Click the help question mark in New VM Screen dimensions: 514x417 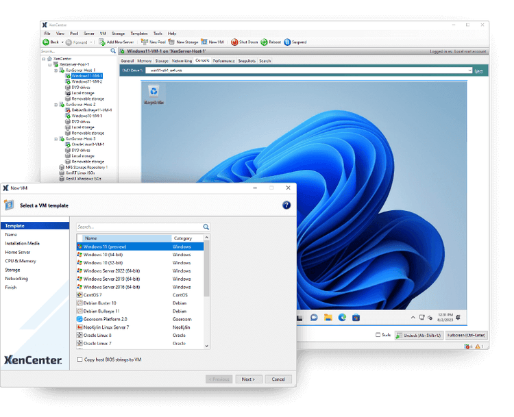click(286, 205)
